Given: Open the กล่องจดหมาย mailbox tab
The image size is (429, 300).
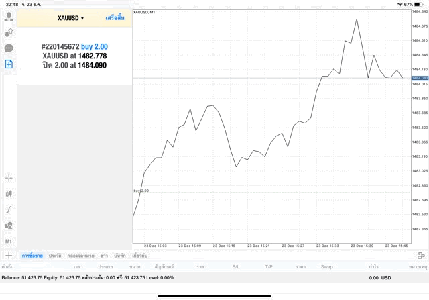Looking at the screenshot, I should coord(81,256).
